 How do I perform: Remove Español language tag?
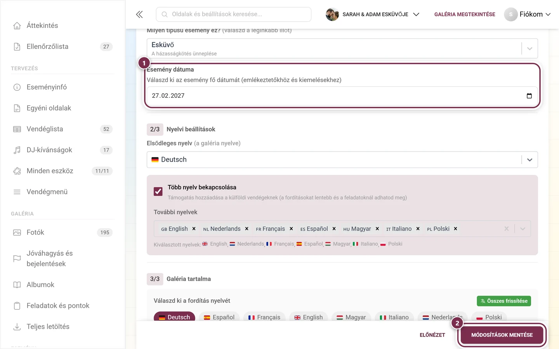(334, 229)
